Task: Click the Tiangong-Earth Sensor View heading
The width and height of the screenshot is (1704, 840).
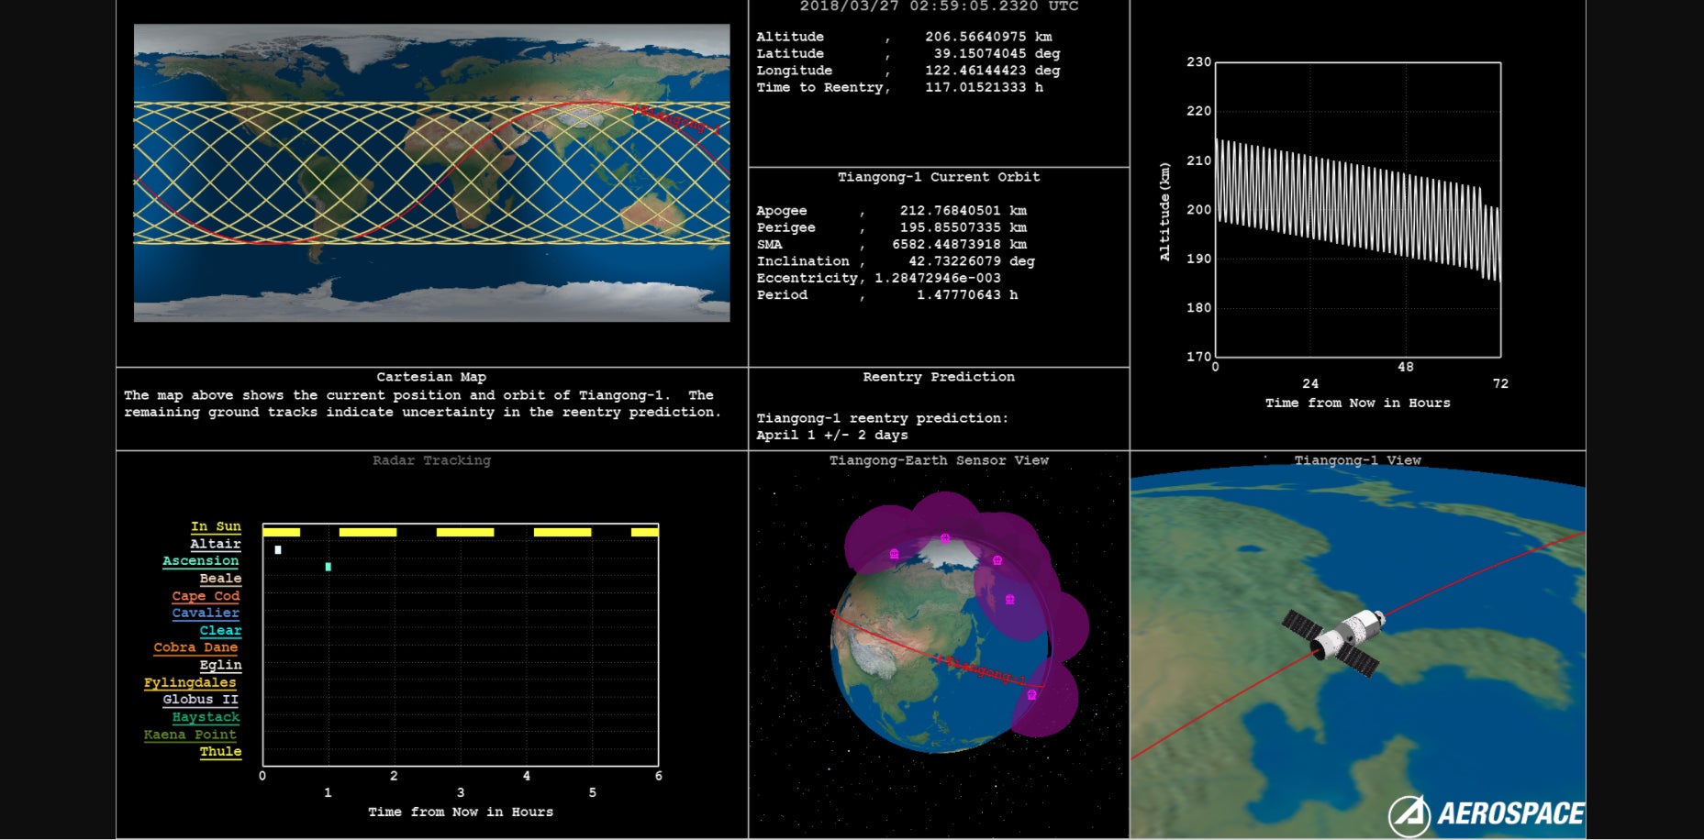Action: pyautogui.click(x=939, y=460)
